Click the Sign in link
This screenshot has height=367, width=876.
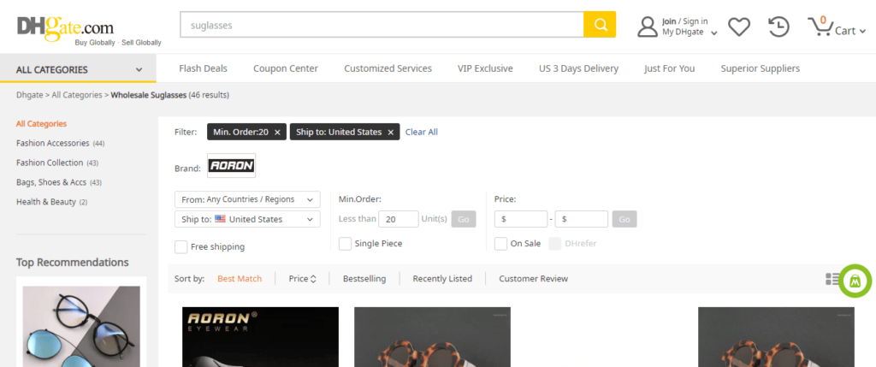tap(695, 21)
